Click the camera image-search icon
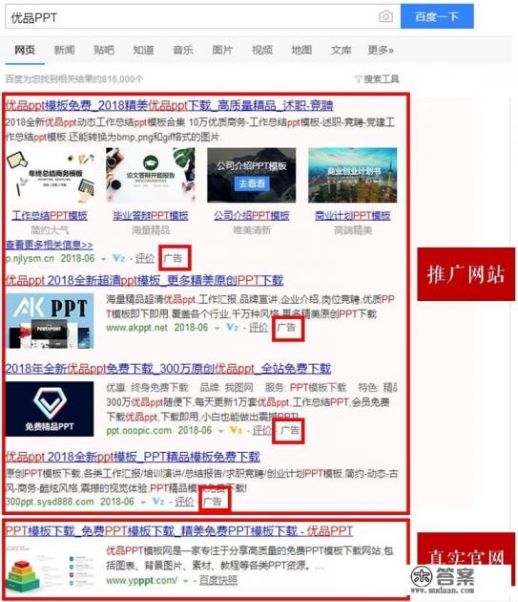Image resolution: width=518 pixels, height=602 pixels. (385, 16)
